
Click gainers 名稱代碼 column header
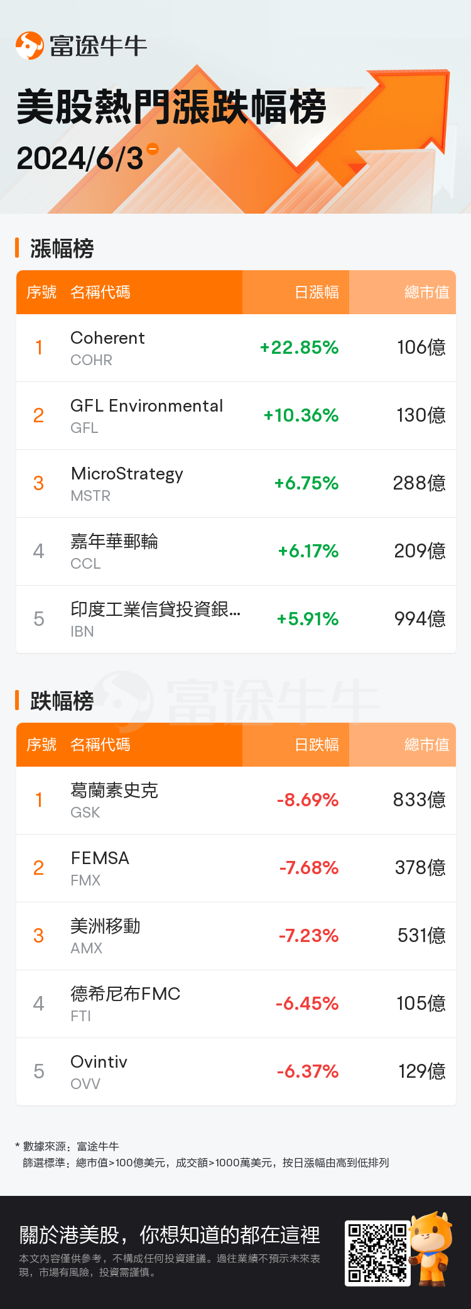point(100,292)
